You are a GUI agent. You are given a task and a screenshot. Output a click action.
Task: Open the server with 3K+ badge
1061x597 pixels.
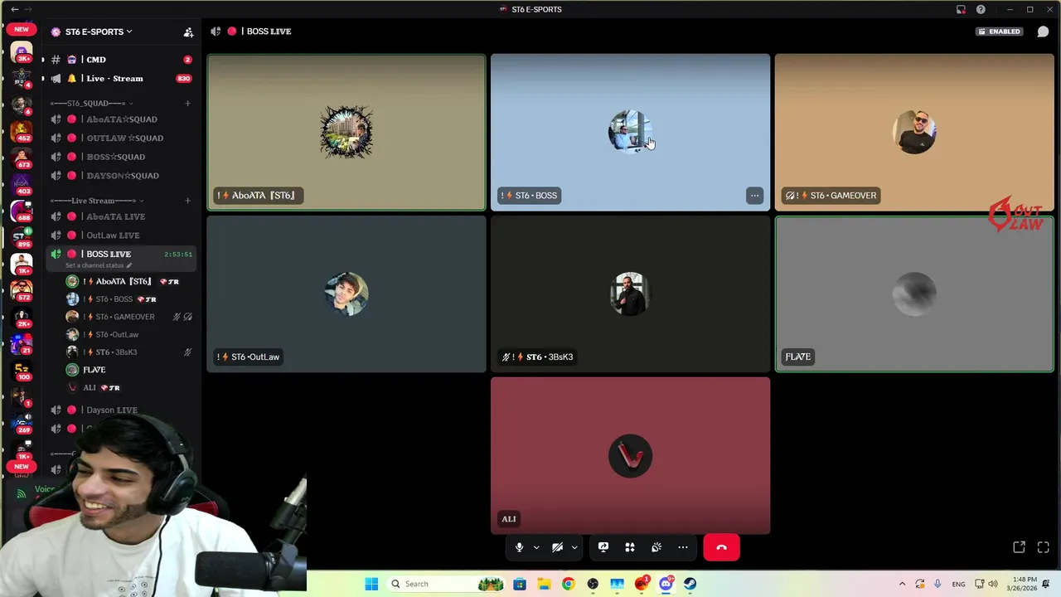click(x=22, y=53)
